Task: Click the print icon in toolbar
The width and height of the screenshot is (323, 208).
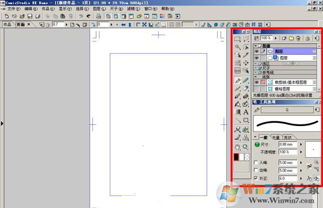Action: click(x=98, y=16)
